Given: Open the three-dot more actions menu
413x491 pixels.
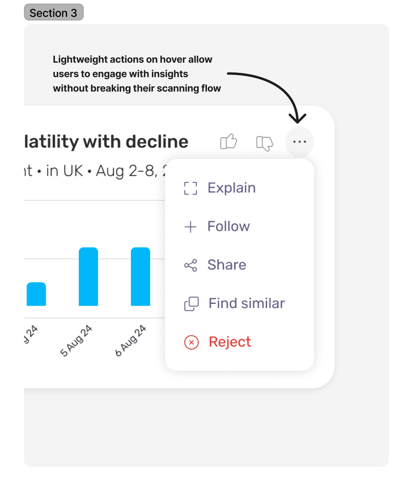Looking at the screenshot, I should [299, 142].
